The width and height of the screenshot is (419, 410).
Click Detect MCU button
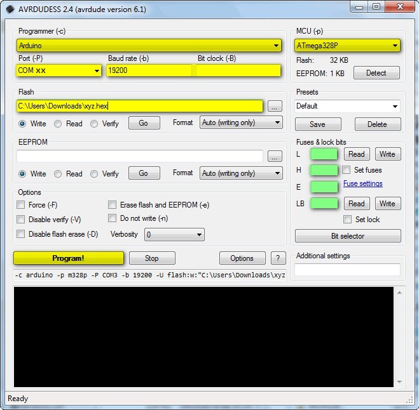[376, 73]
